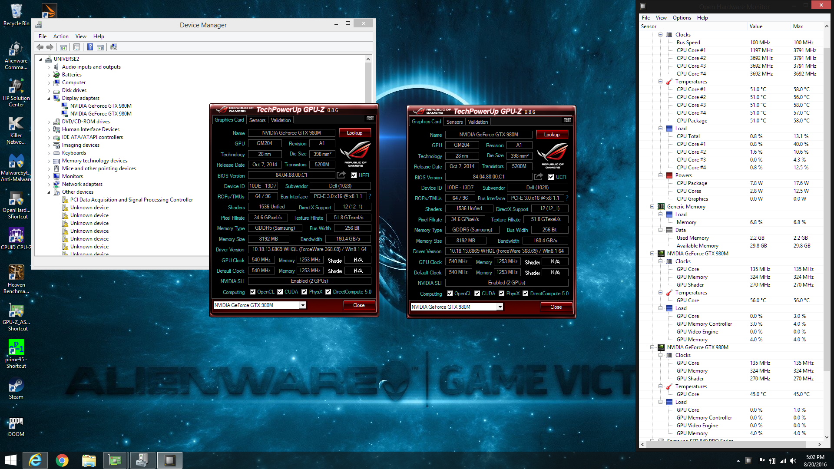Click Bus Interface question mark in right GPU-Z
The height and width of the screenshot is (469, 834).
coord(567,198)
